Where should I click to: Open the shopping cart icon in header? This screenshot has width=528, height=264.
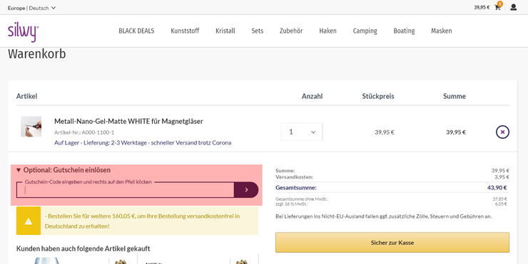(x=498, y=7)
